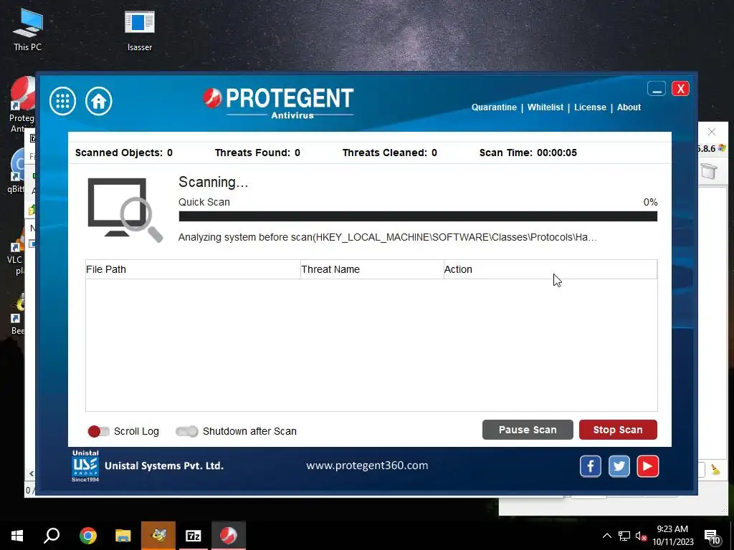Click the Threats Cleaned: 0 counter
Image resolution: width=734 pixels, height=550 pixels.
(389, 153)
